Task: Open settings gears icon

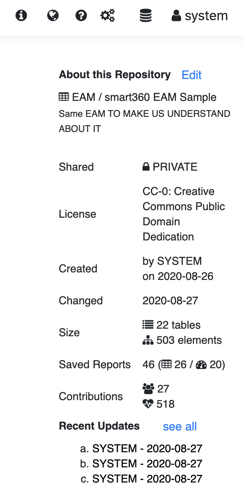Action: (x=108, y=15)
